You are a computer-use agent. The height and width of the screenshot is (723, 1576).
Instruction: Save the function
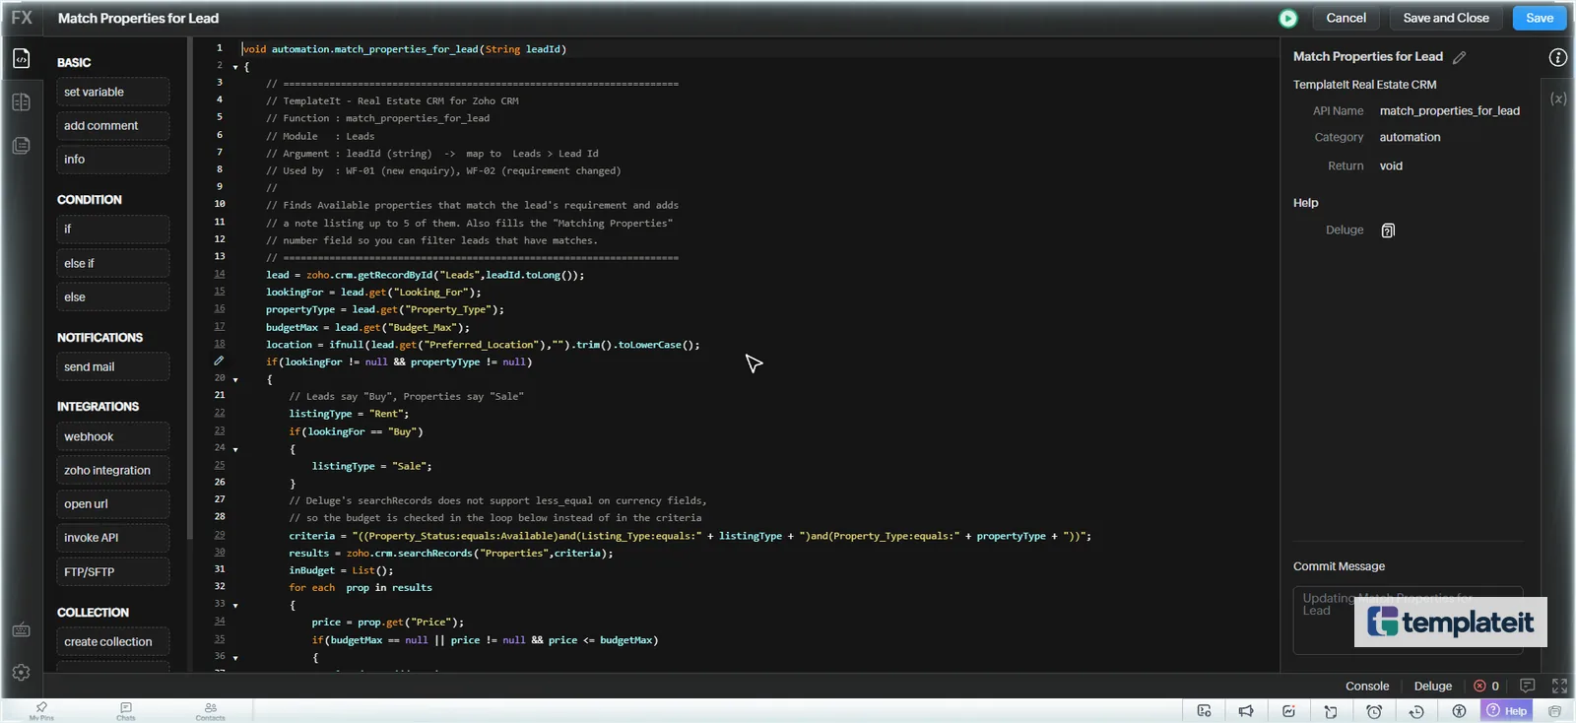[1540, 18]
